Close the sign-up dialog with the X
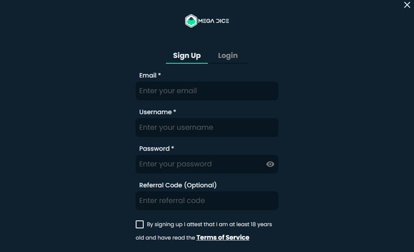The image size is (414, 252). 407,4
